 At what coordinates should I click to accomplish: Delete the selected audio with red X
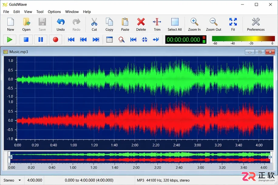(141, 25)
